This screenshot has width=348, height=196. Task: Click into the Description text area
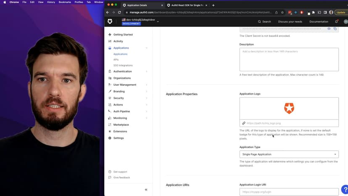coord(289,59)
